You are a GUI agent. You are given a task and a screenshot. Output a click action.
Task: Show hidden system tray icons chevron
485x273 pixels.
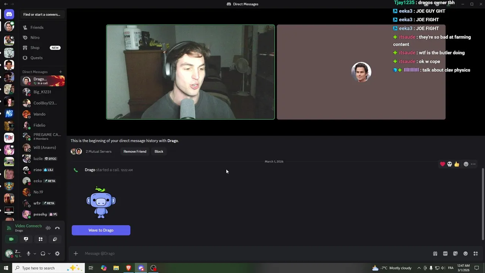(419, 268)
